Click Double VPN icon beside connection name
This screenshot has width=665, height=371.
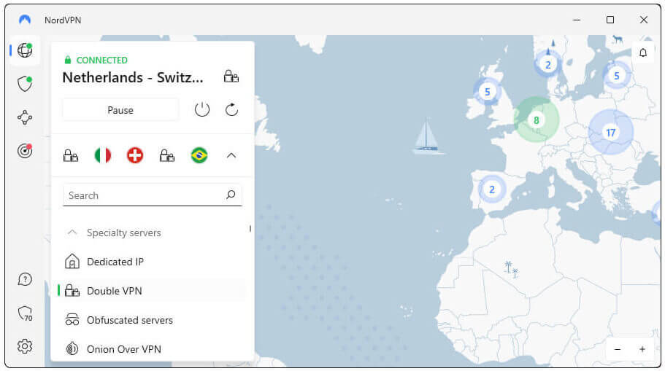(x=231, y=77)
